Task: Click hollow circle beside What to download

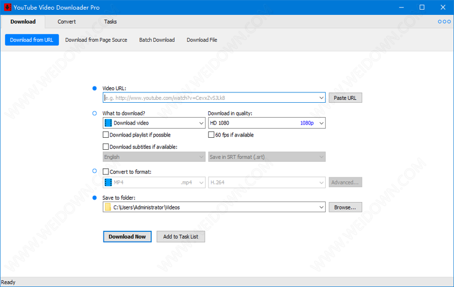Action: 94,114
